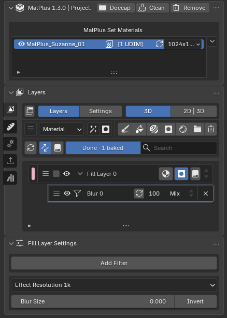227x318 pixels.
Task: Click the window layout icon beside Layers tab
Action: 30,111
